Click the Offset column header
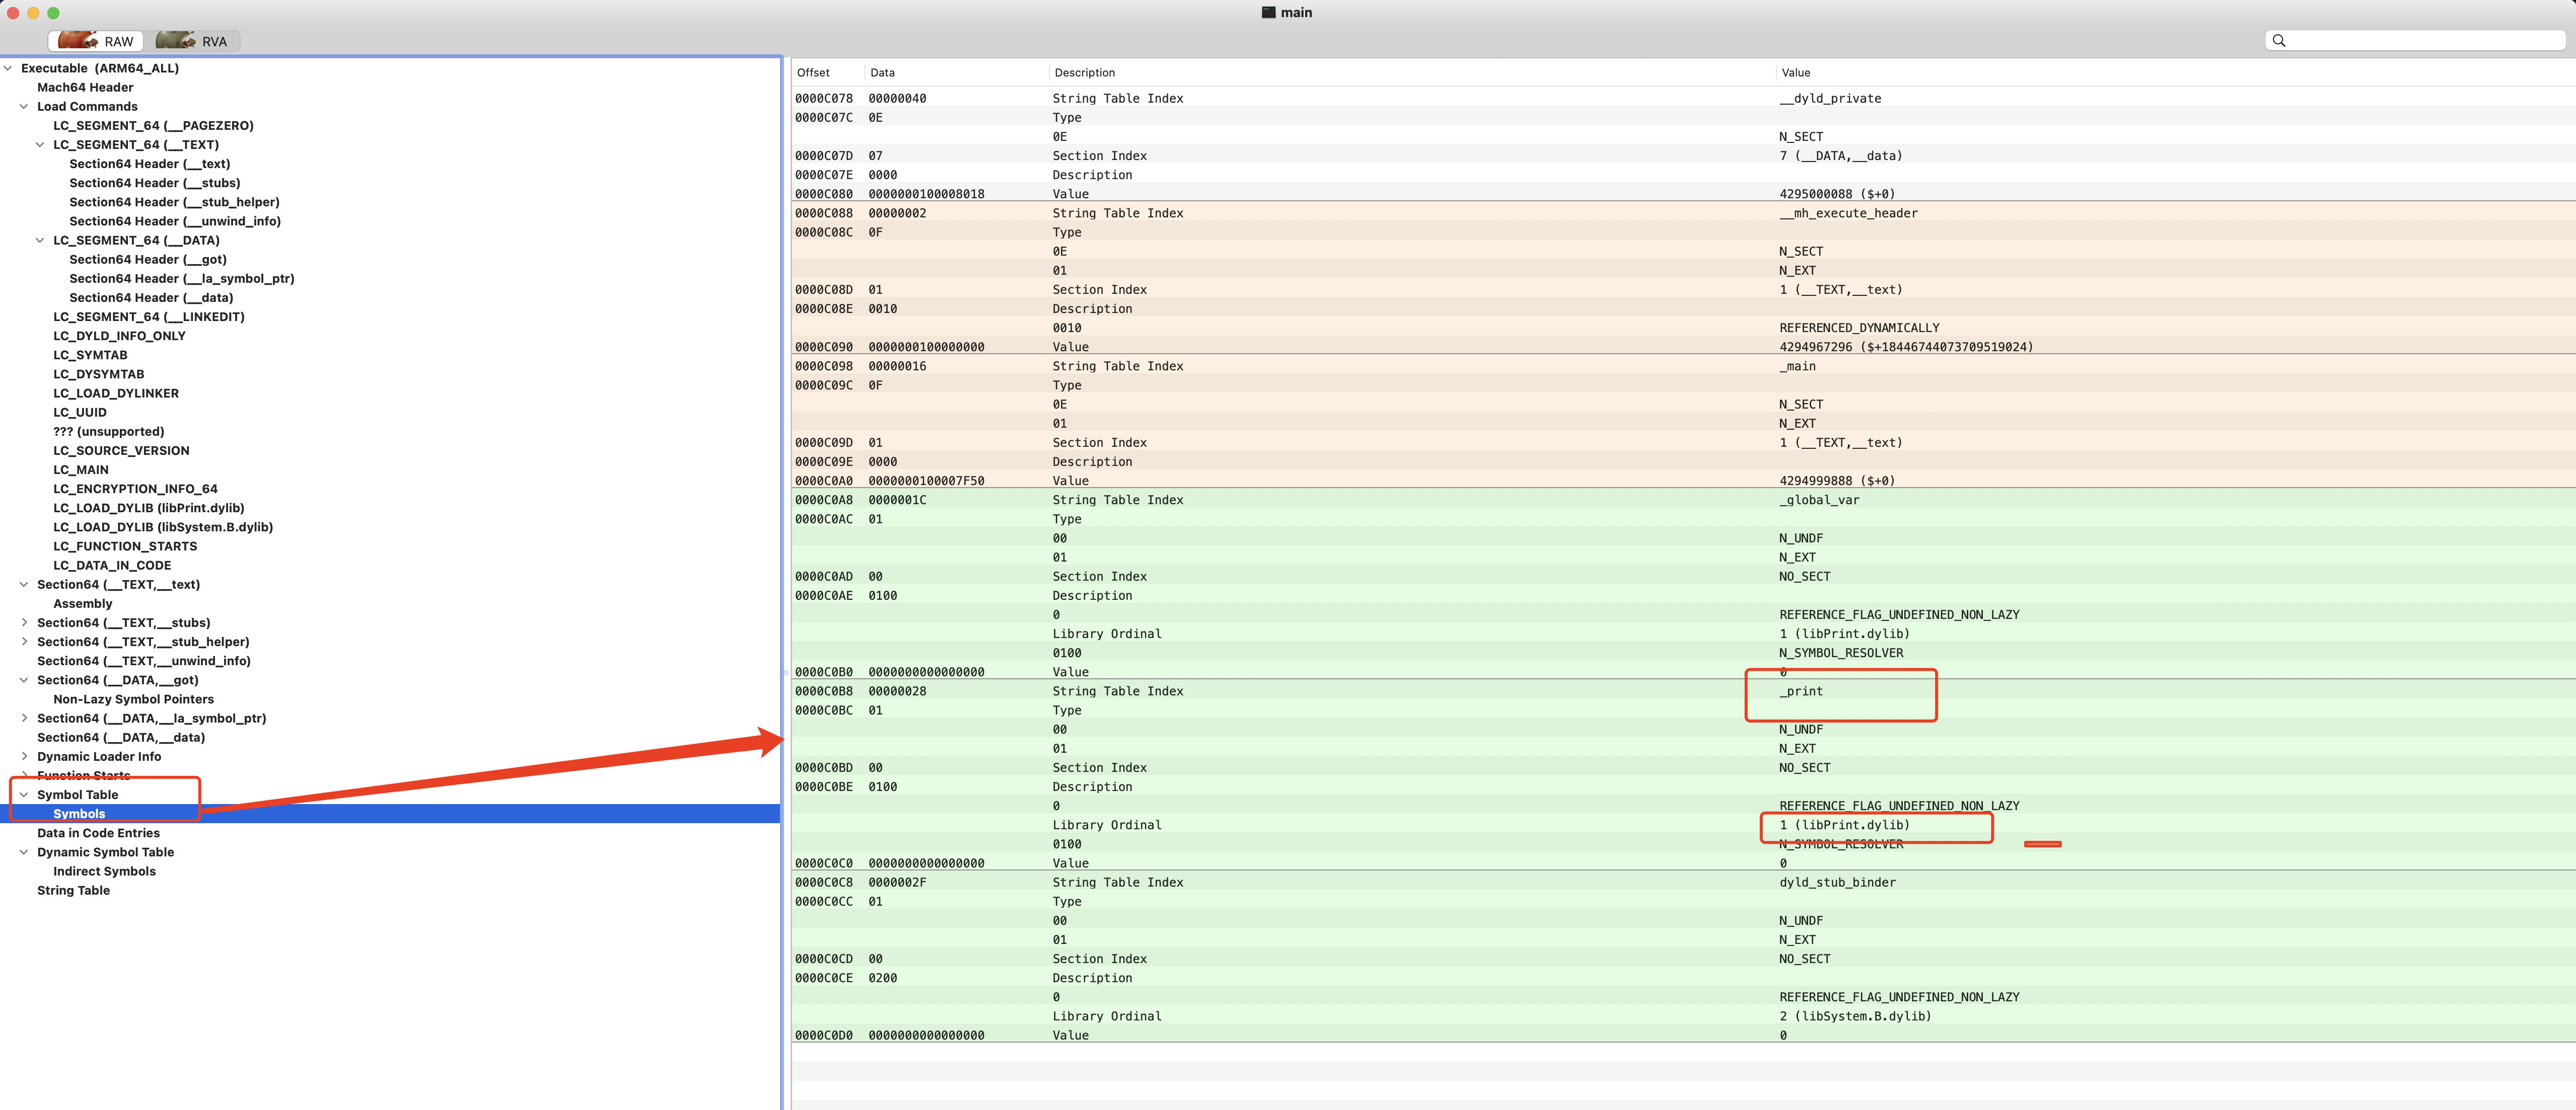2576x1110 pixels. pyautogui.click(x=813, y=72)
